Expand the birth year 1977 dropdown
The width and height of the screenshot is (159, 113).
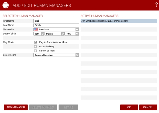point(77,34)
